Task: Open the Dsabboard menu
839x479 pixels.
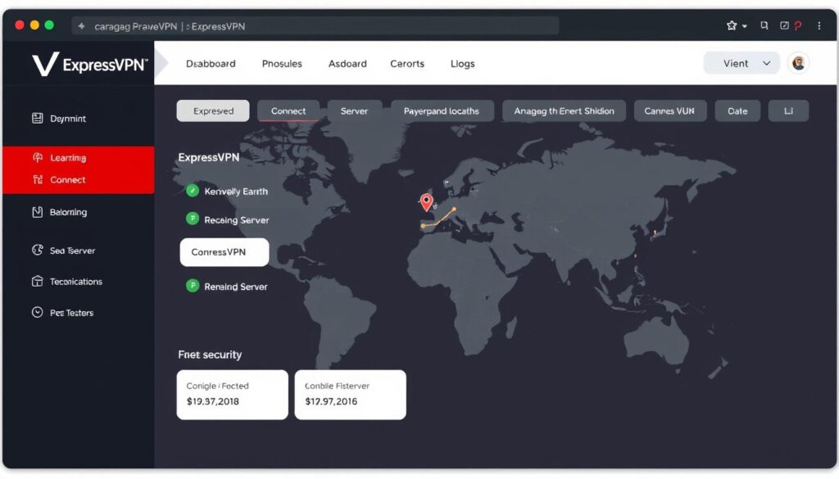Action: 211,64
